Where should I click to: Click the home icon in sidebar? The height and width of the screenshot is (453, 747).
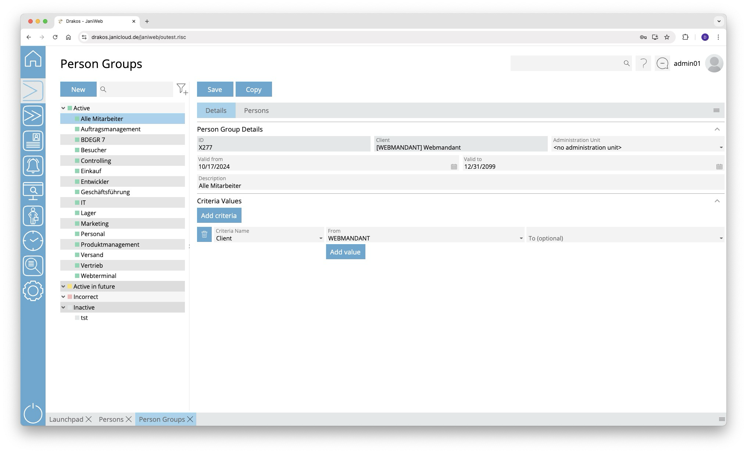point(33,59)
